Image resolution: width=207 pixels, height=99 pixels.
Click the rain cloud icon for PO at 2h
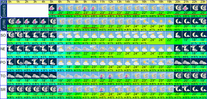click(27, 62)
